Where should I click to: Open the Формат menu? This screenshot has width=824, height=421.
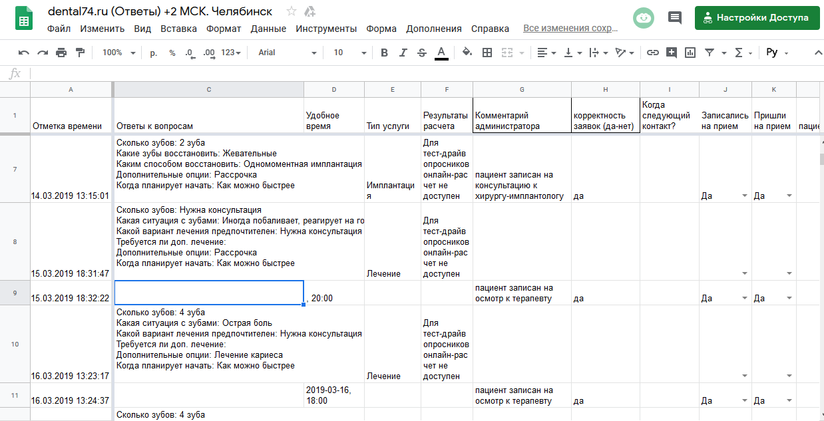pyautogui.click(x=224, y=29)
